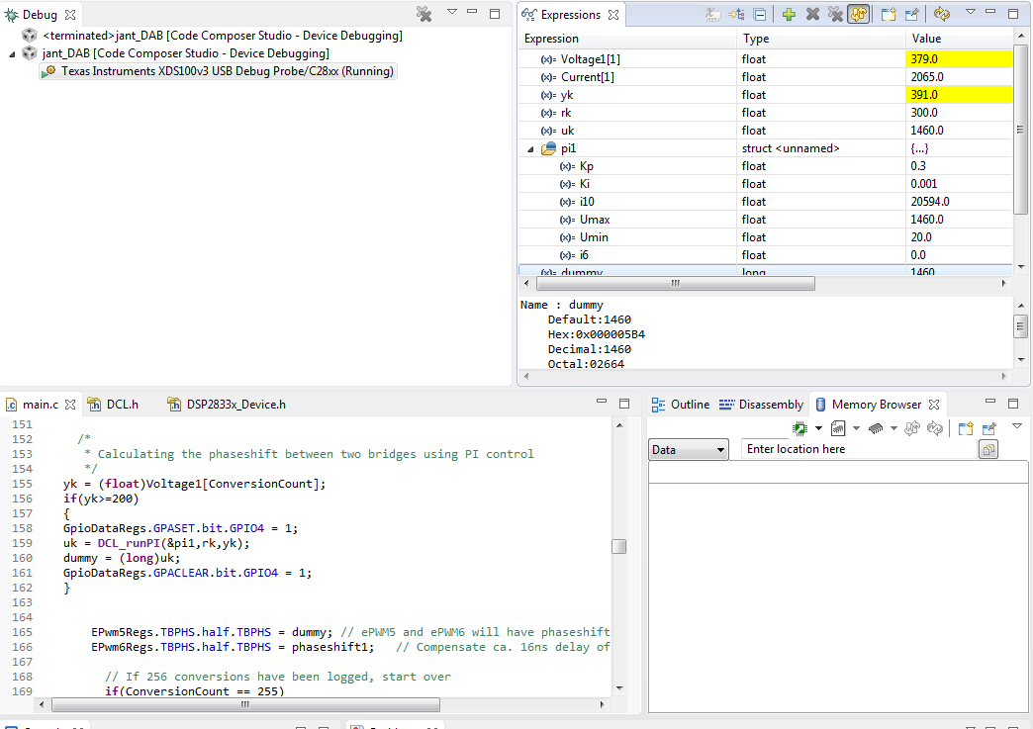Viewport: 1033px width, 729px height.
Task: Click Expressions horizontal scrollbar thumb
Action: pyautogui.click(x=675, y=283)
